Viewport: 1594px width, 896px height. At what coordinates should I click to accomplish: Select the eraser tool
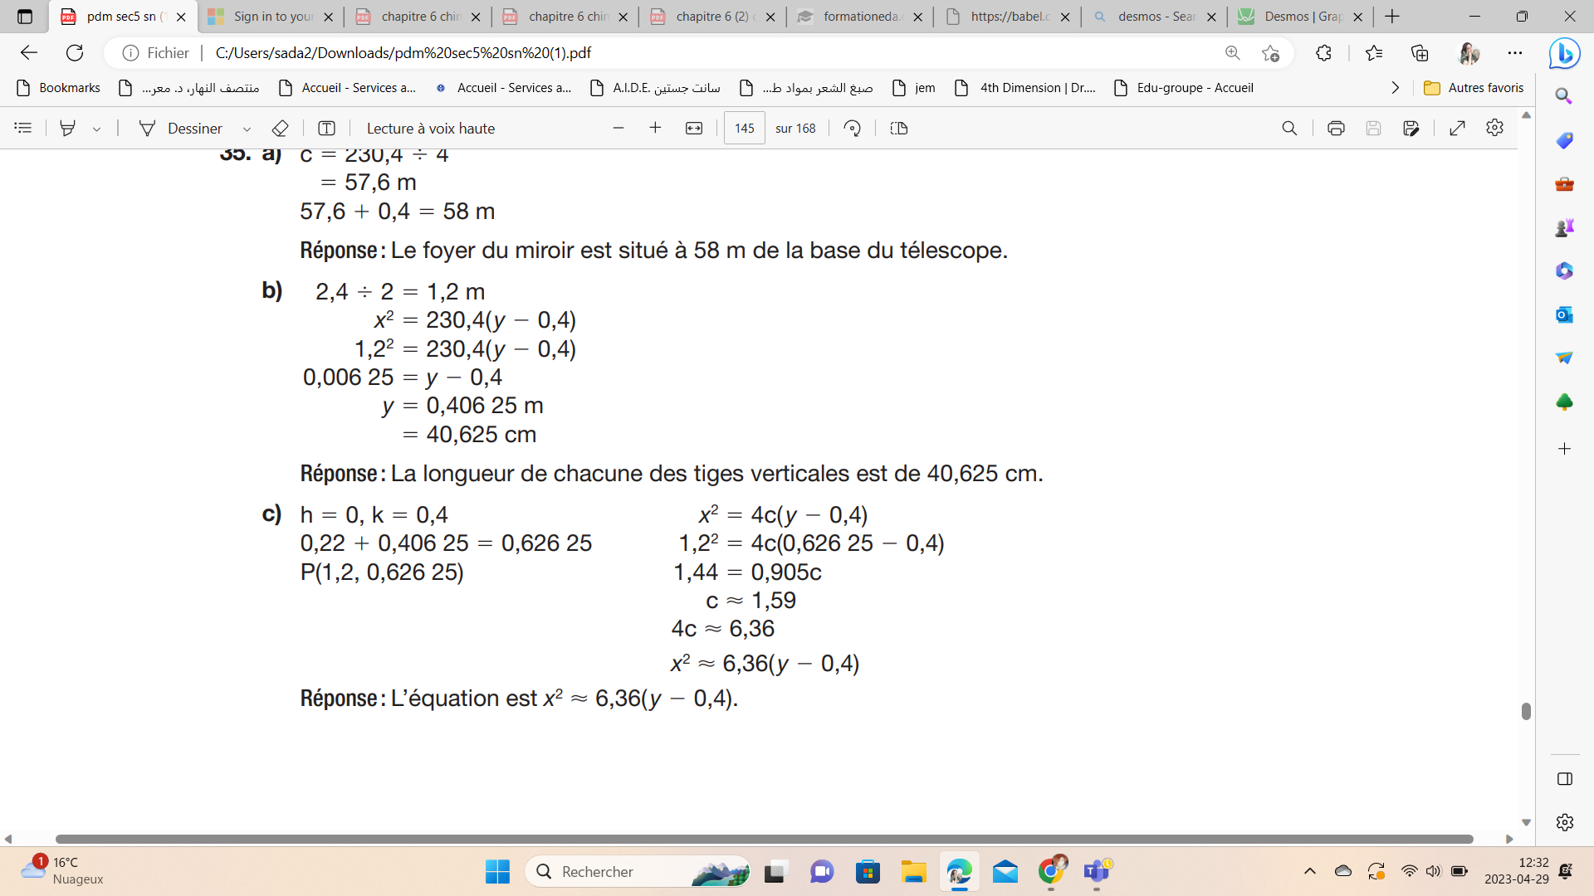280,128
